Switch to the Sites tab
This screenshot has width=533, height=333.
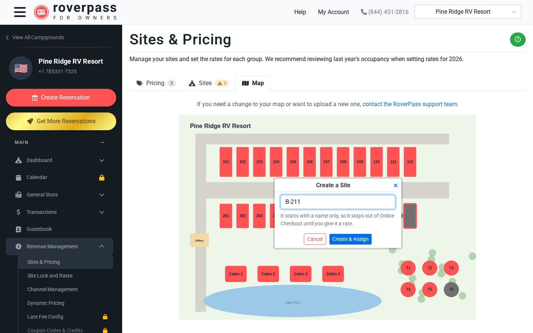[x=209, y=83]
